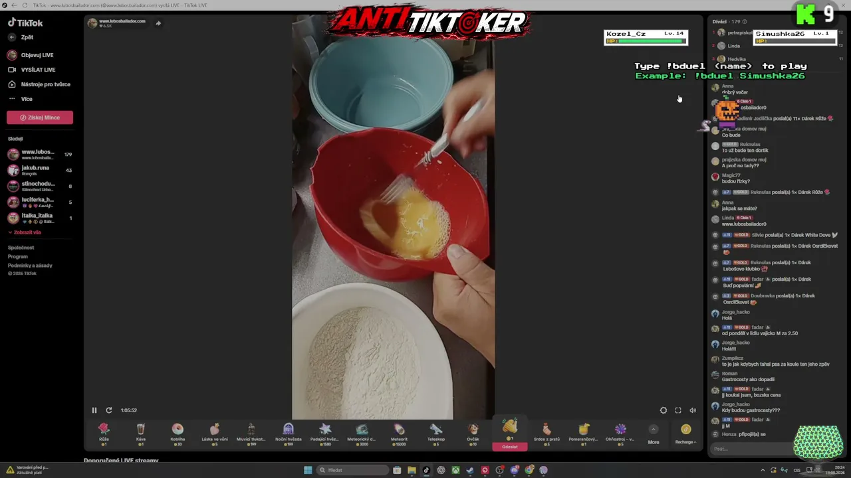Select the Pomerančový gift
The height and width of the screenshot is (478, 851).
(x=584, y=434)
